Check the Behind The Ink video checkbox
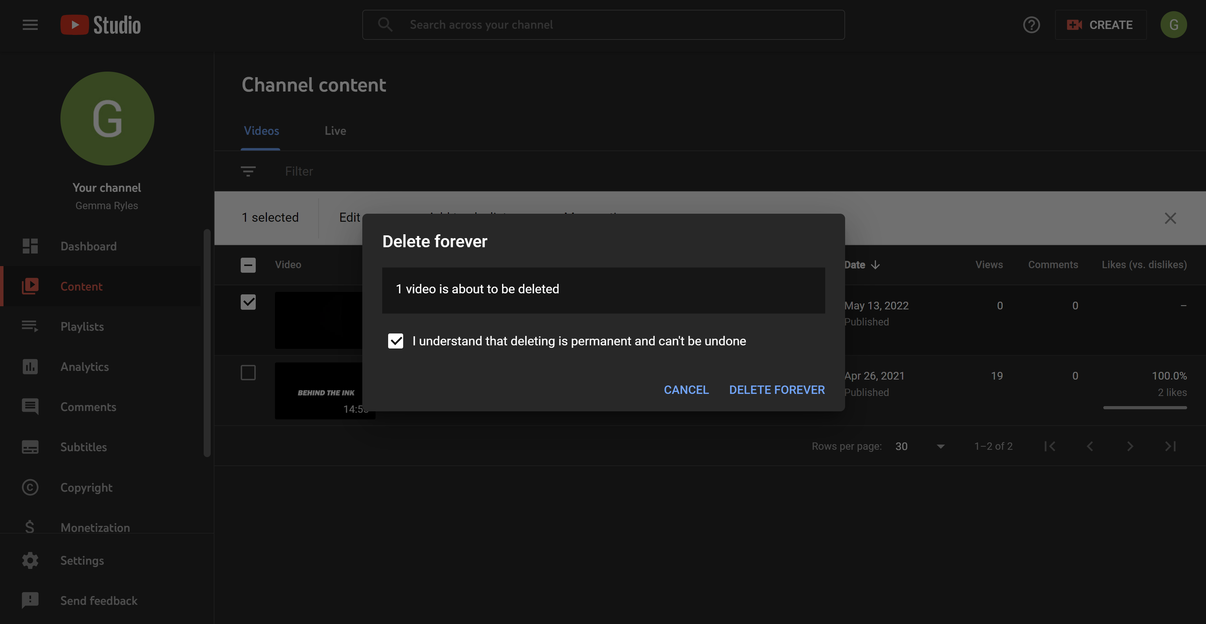1206x624 pixels. point(248,372)
